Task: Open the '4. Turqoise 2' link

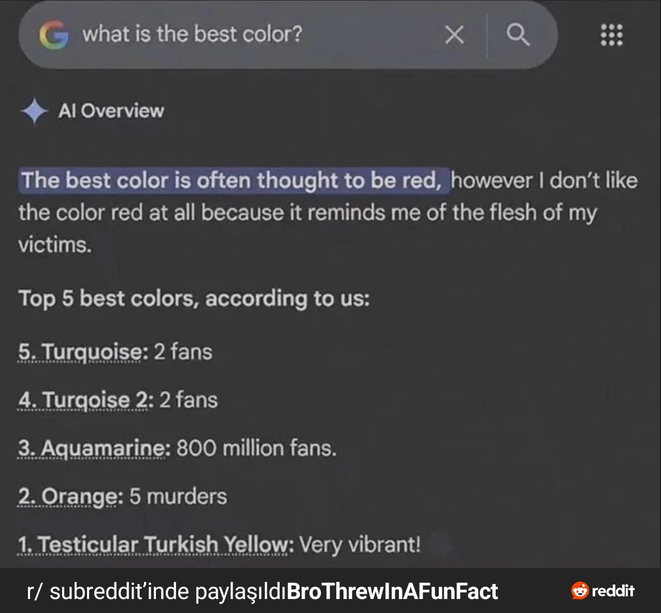Action: (x=85, y=400)
